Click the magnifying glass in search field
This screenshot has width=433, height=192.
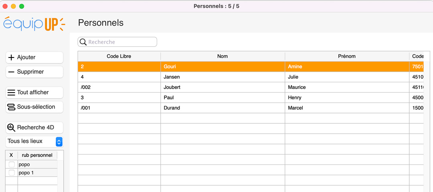83,42
